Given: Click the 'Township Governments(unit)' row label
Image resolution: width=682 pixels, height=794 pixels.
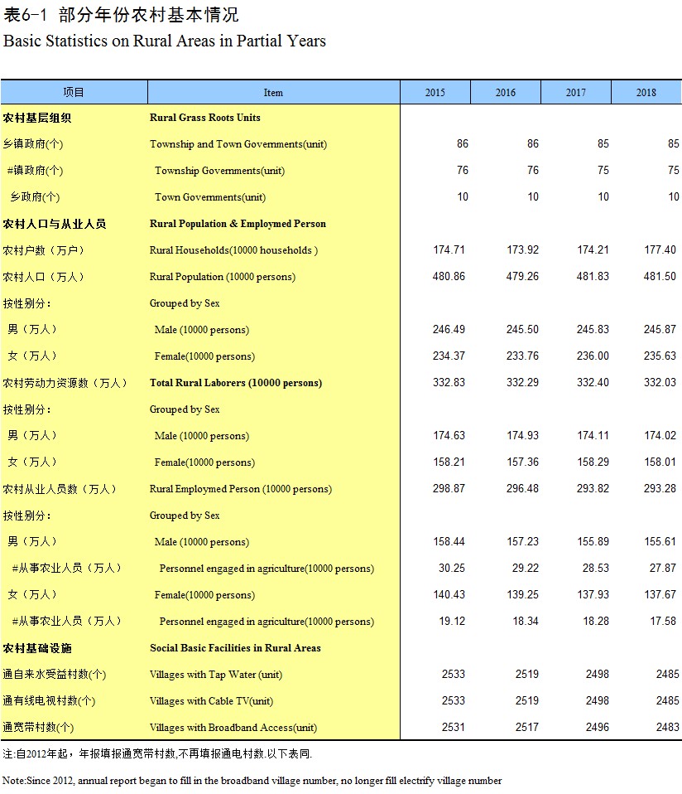Looking at the screenshot, I should [219, 171].
